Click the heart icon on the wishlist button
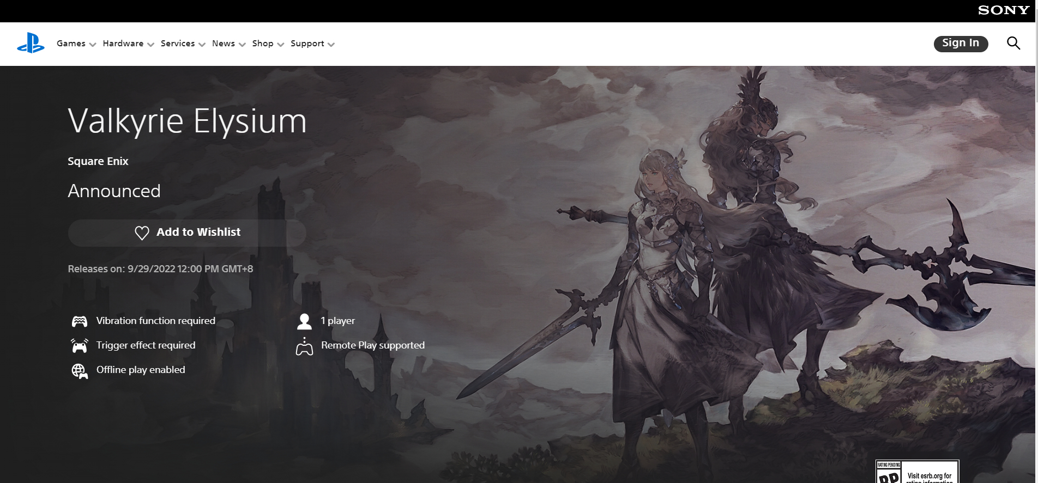 pyautogui.click(x=142, y=233)
